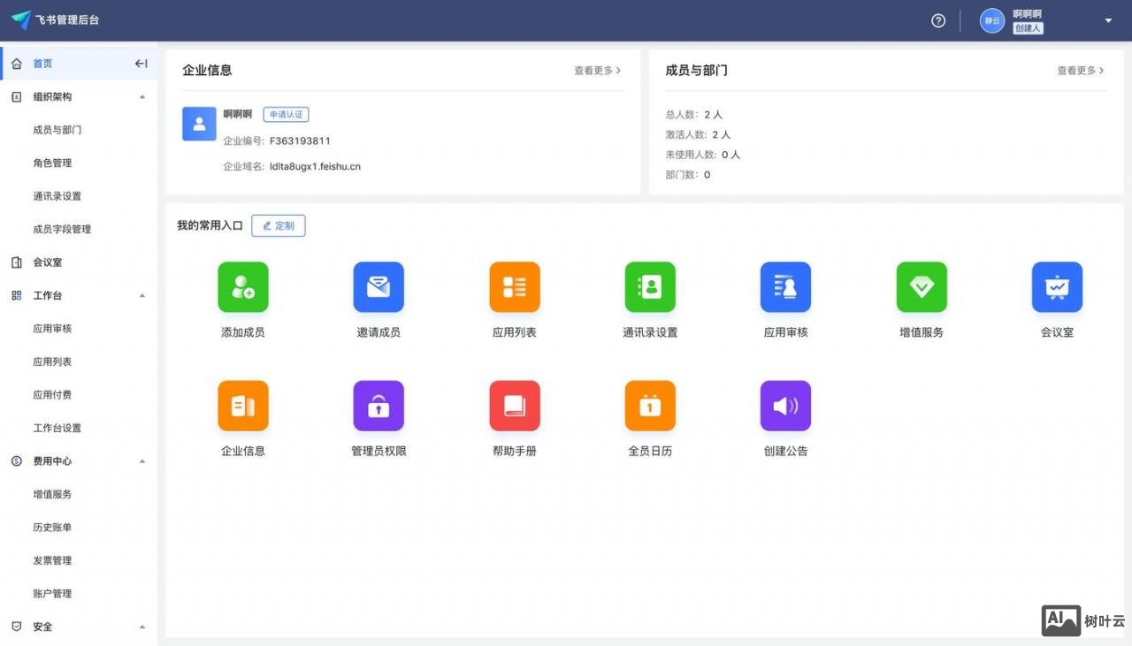Image resolution: width=1132 pixels, height=646 pixels.
Task: Select 发票管理 in the sidebar
Action: pyautogui.click(x=51, y=559)
